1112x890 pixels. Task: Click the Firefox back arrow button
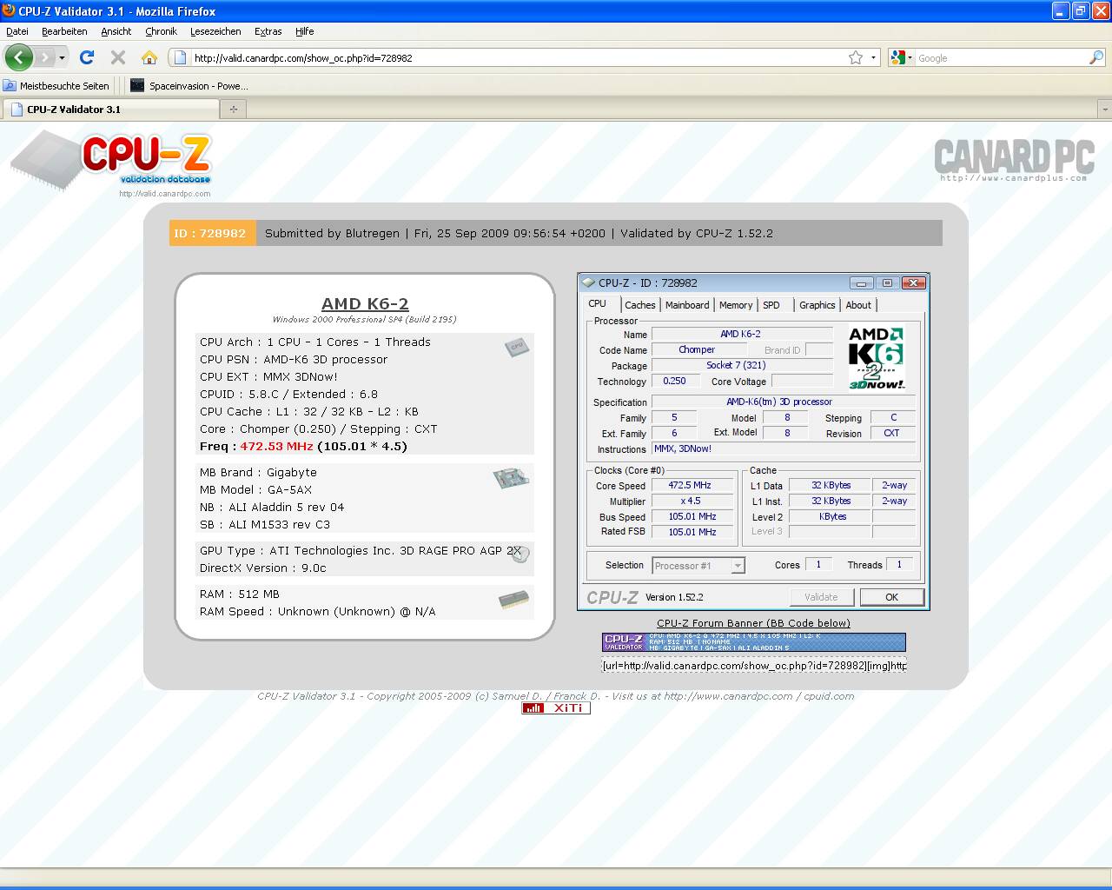click(x=18, y=57)
